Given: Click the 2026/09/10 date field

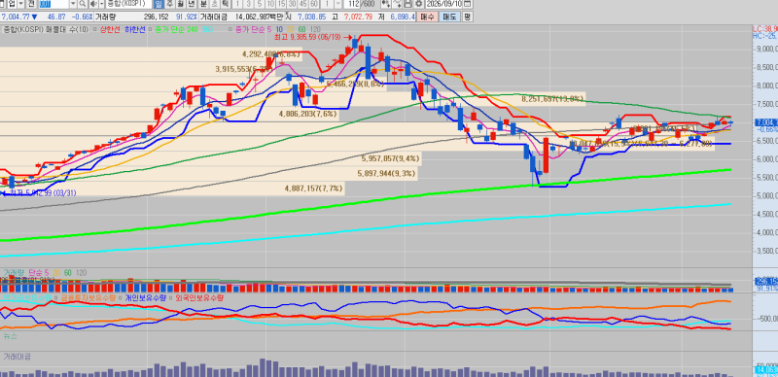Looking at the screenshot, I should click(443, 4).
